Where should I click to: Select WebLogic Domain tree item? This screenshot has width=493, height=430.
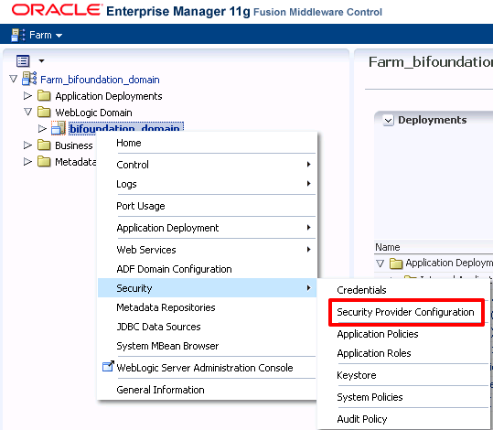pyautogui.click(x=93, y=113)
